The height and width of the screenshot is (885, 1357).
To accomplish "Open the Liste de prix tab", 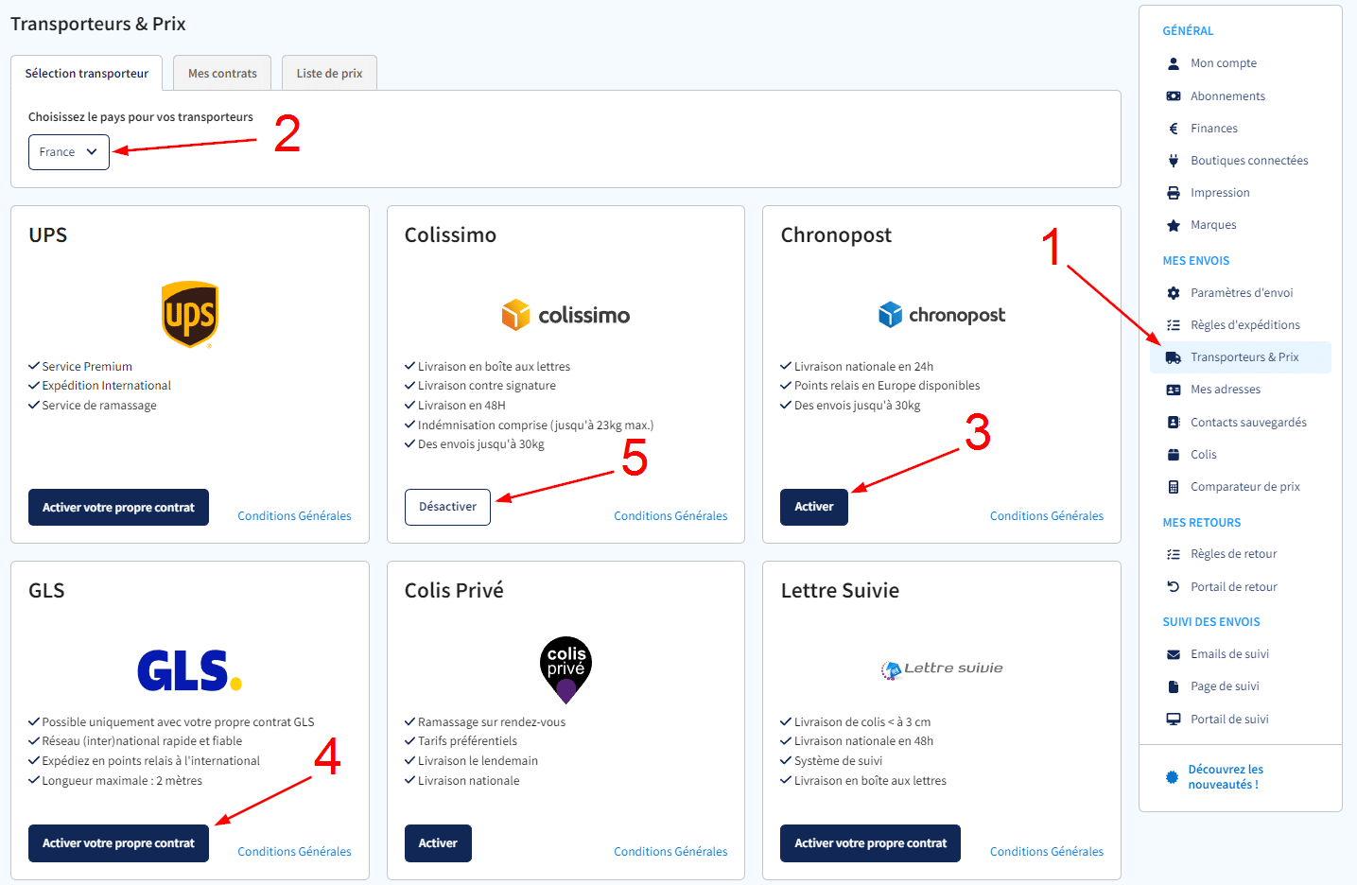I will [x=329, y=74].
